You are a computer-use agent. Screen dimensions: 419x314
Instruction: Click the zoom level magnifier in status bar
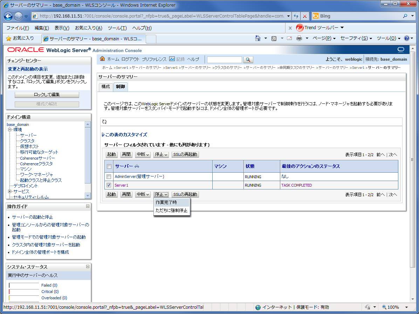point(384,307)
